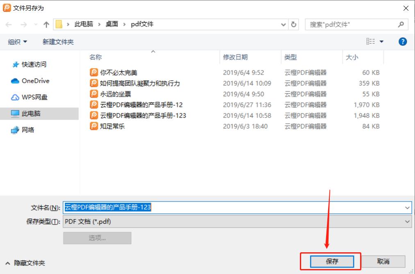Click the blue help question mark icon
Viewport: 415px width, 274px height.
pos(403,41)
